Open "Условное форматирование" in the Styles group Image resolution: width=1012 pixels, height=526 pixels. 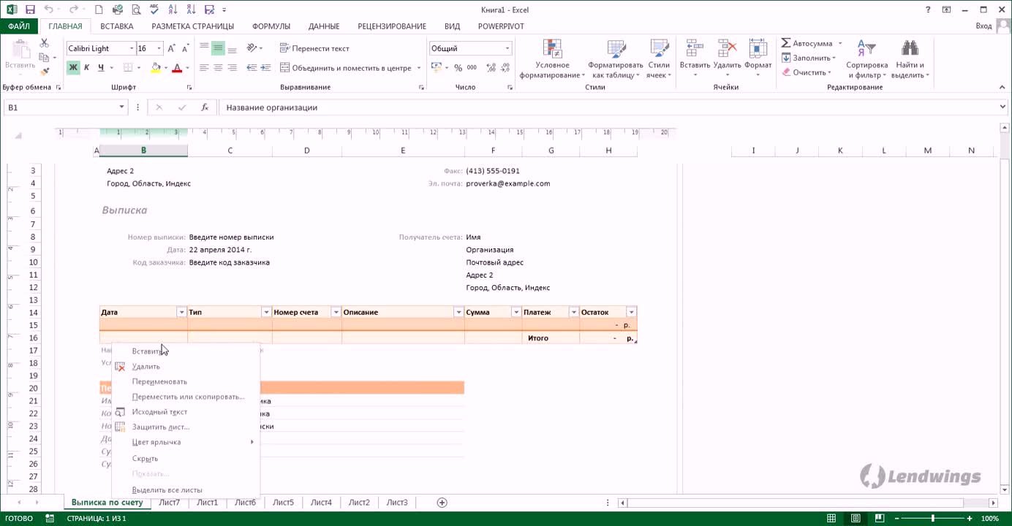552,59
